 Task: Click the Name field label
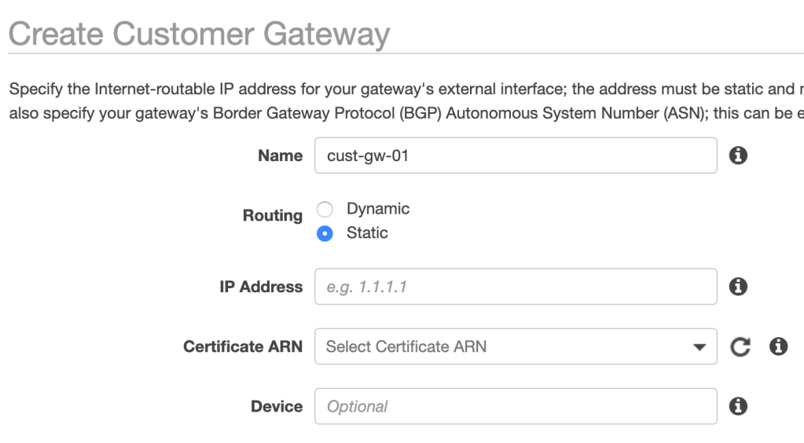tap(280, 156)
